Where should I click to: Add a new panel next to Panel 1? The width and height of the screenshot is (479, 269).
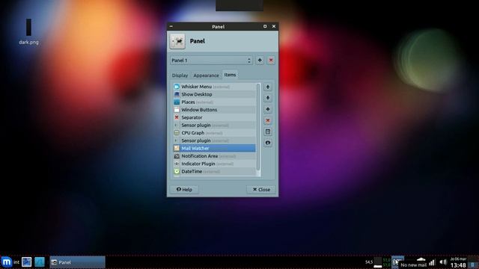[260, 60]
